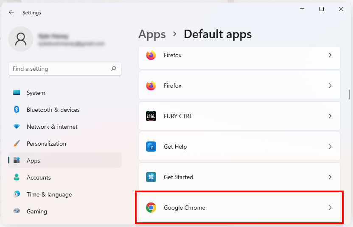Select the Gaming controller icon

tap(17, 211)
